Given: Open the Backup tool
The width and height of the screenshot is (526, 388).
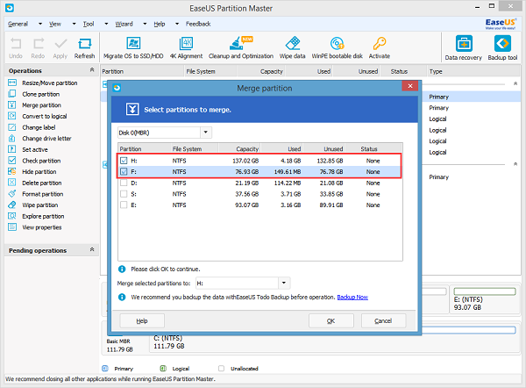Looking at the screenshot, I should click(501, 45).
